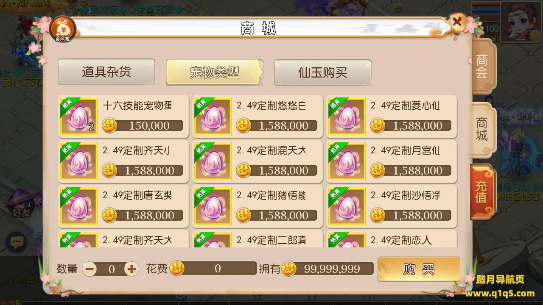Close the 商城 shop window
Screen dimensions: 543x305
pyautogui.click(x=457, y=22)
